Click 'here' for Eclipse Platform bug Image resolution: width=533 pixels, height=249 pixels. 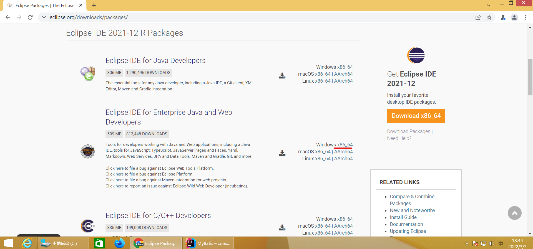tap(120, 174)
